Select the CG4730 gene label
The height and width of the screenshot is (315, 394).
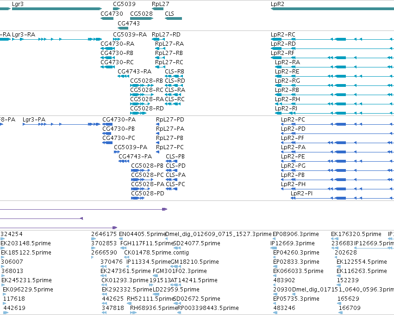click(112, 13)
